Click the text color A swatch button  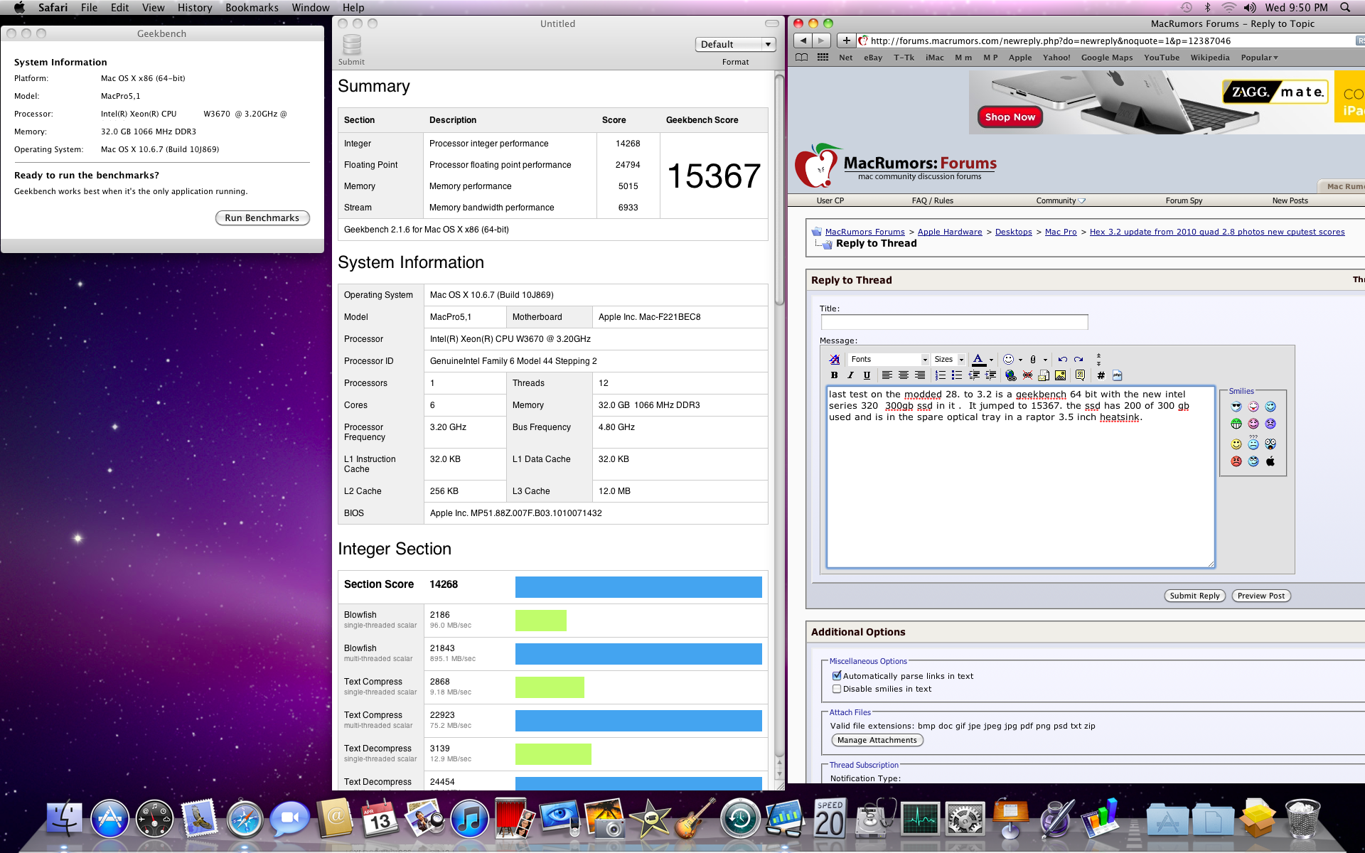tap(978, 360)
